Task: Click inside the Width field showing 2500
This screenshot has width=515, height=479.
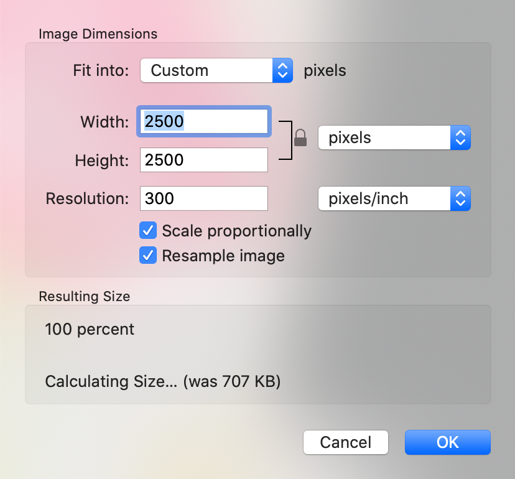Action: pos(204,121)
